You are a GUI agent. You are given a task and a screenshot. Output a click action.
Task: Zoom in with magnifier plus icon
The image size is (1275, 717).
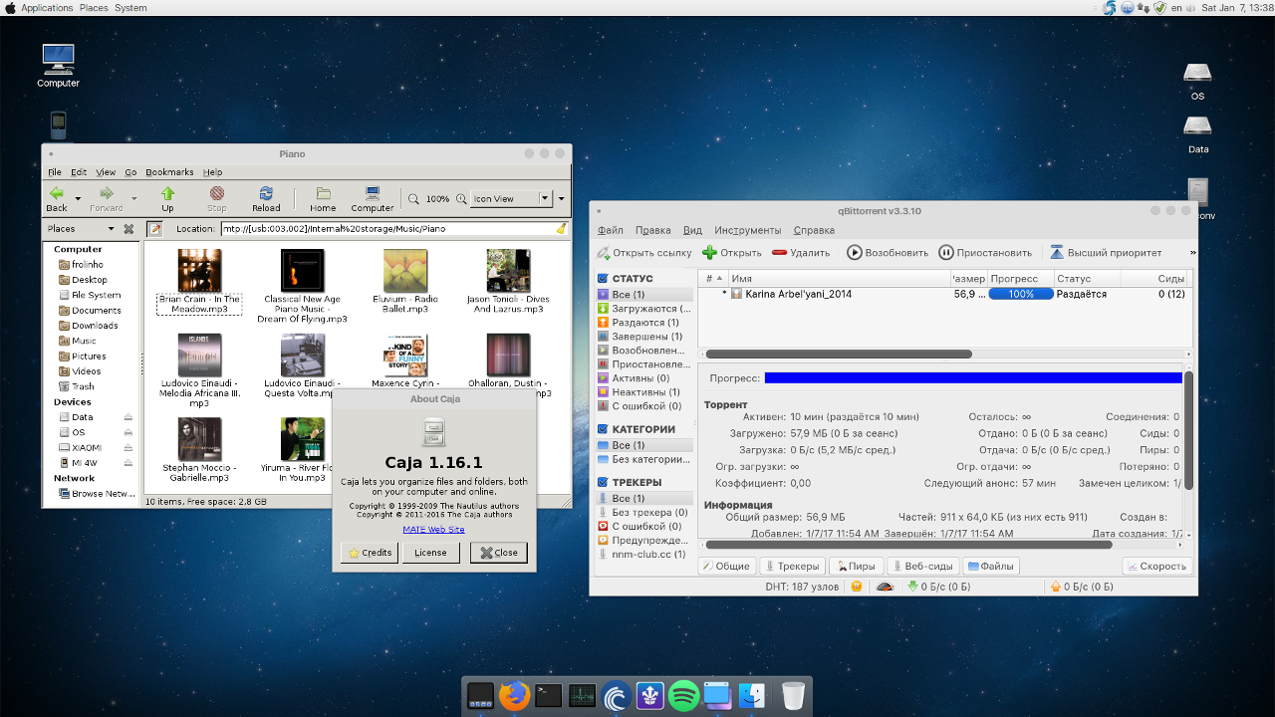pyautogui.click(x=462, y=199)
